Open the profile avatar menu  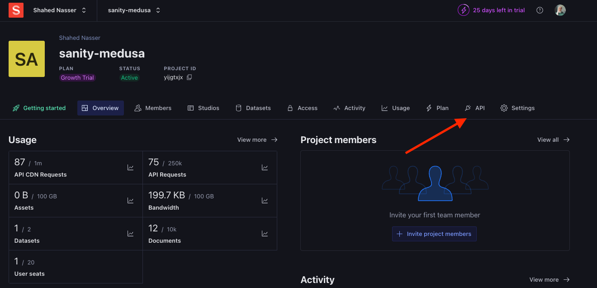(x=560, y=10)
